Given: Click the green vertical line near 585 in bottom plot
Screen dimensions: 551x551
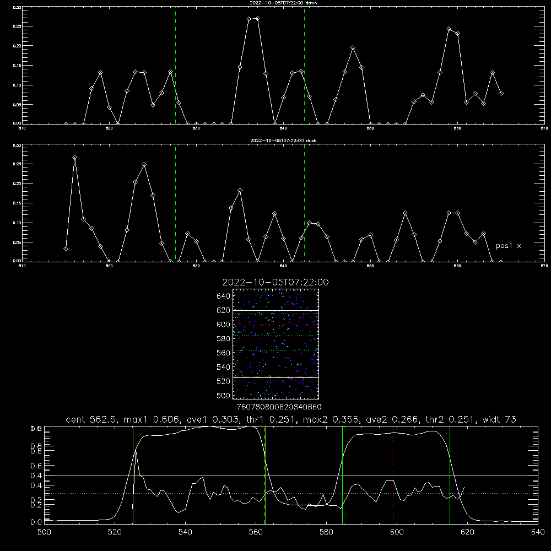Looking at the screenshot, I should [342, 474].
